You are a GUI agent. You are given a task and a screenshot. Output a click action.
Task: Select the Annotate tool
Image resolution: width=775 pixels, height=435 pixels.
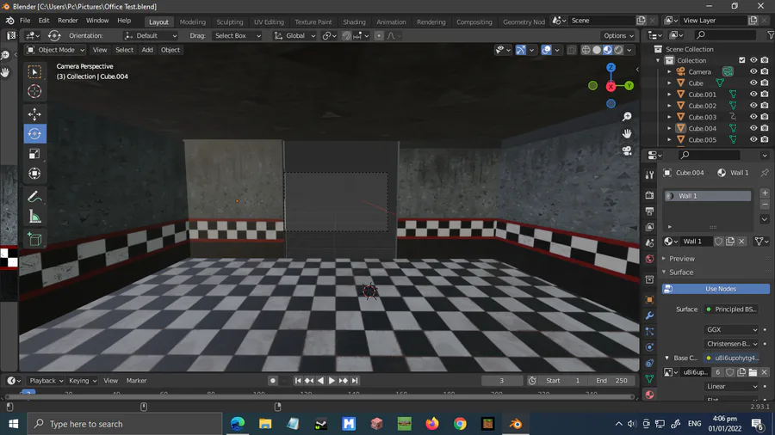pyautogui.click(x=34, y=197)
